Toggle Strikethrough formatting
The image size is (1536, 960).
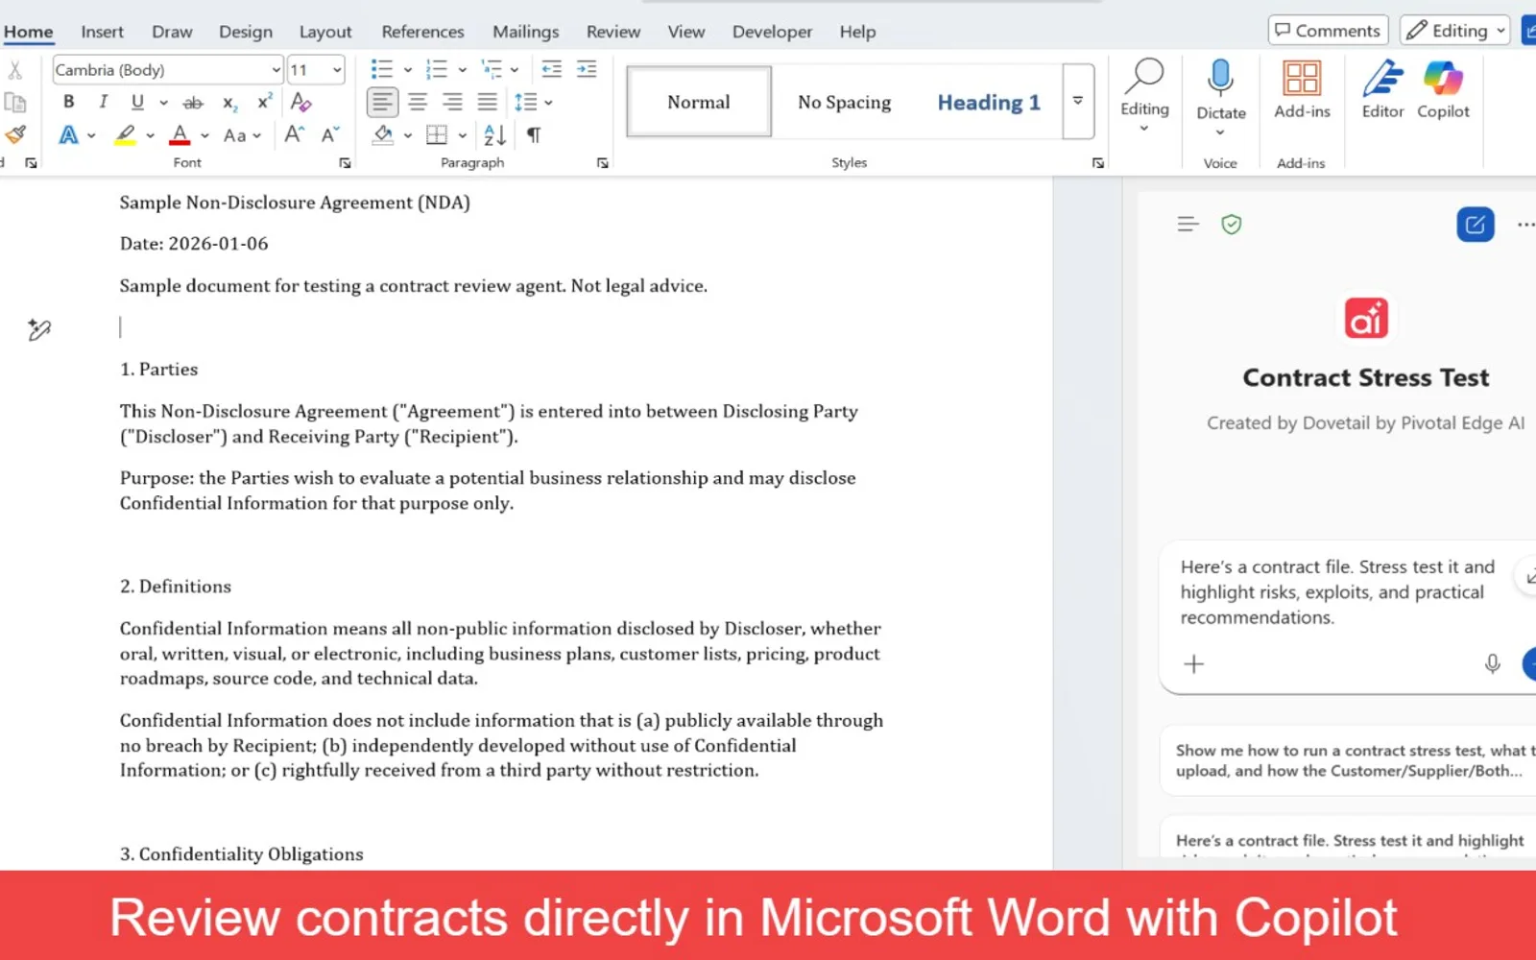tap(193, 103)
